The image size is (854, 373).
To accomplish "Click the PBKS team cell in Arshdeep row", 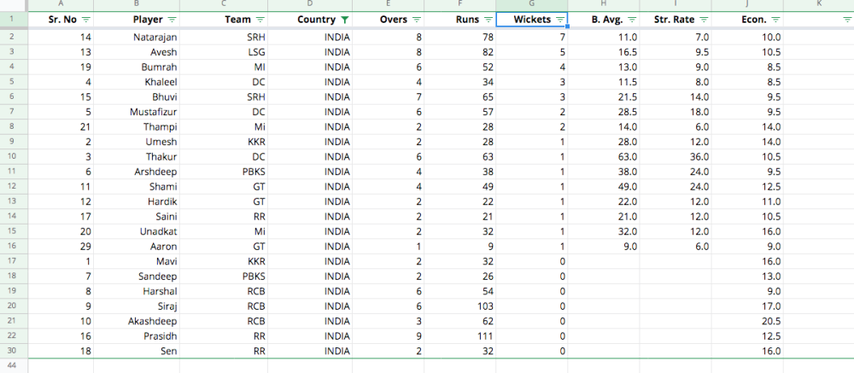I will pyautogui.click(x=223, y=172).
